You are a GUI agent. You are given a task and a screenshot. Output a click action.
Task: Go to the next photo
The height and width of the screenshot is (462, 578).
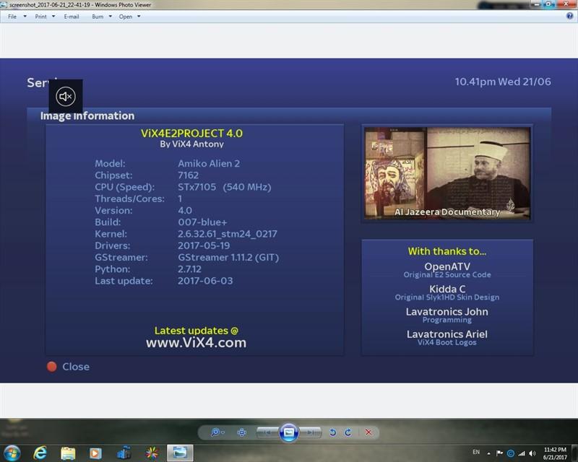click(310, 432)
